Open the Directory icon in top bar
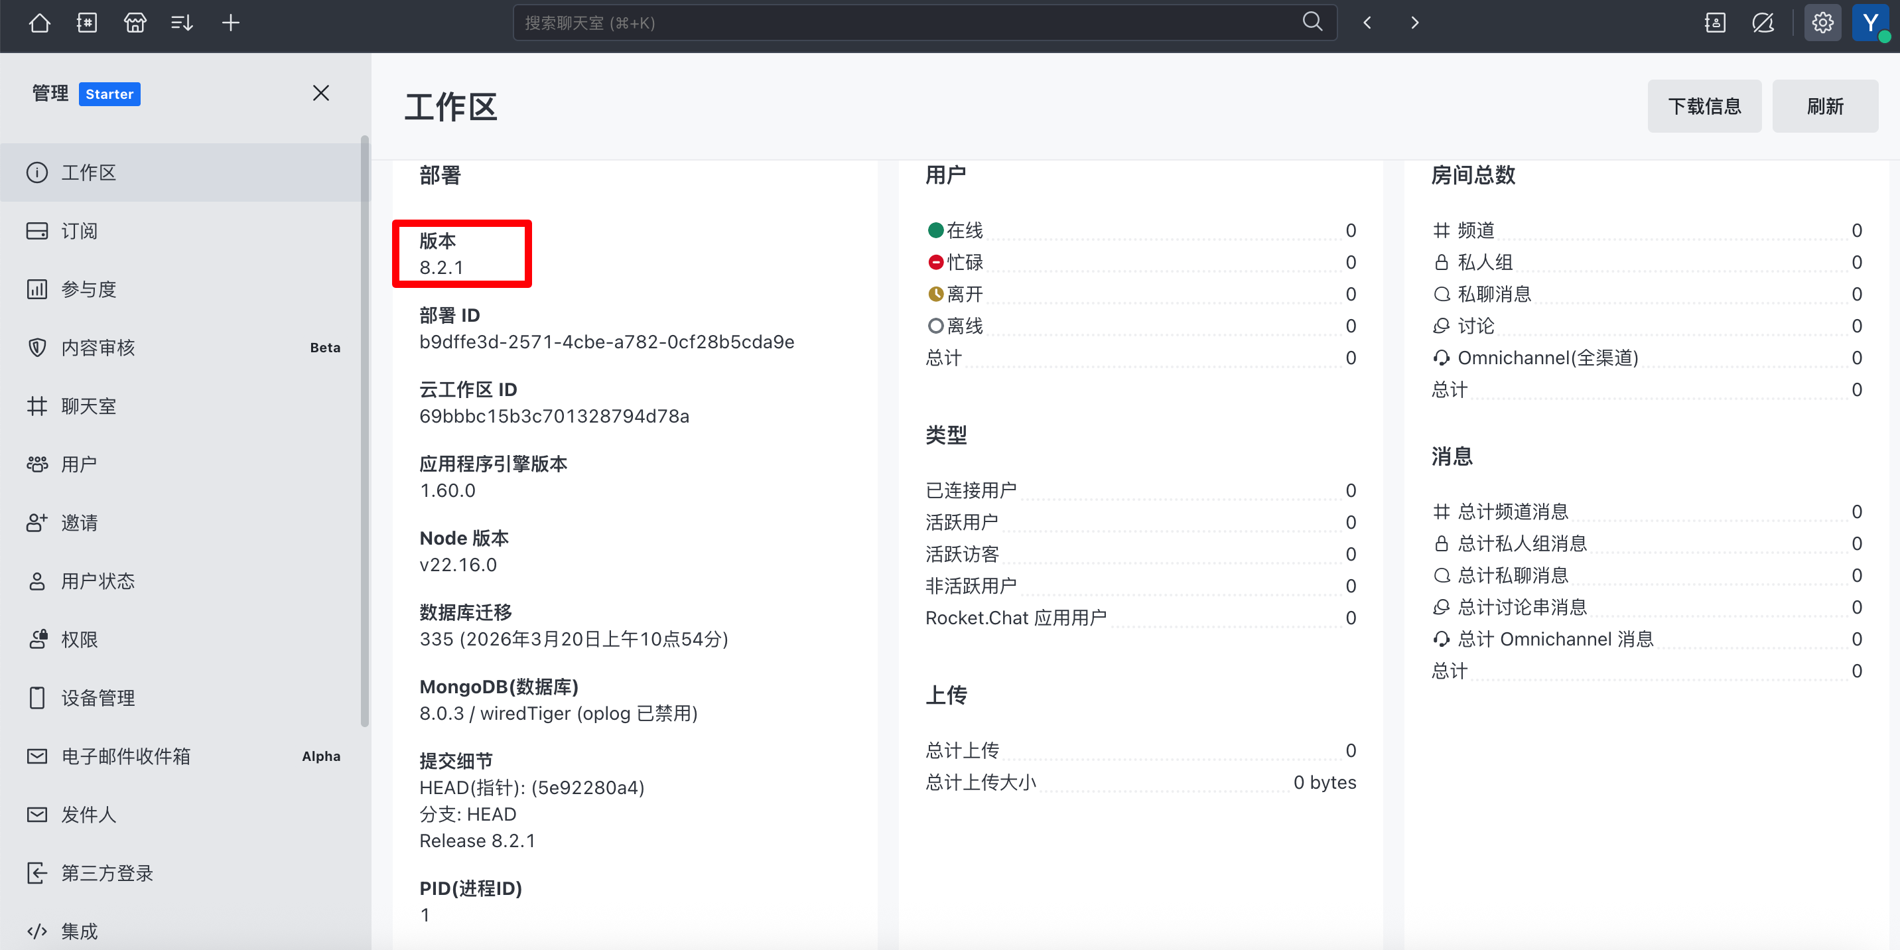The height and width of the screenshot is (950, 1900). tap(87, 23)
